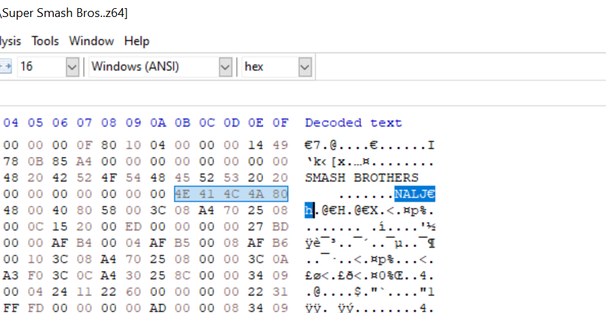
Task: Select hex byte 54 in the SMASH BROTHERS row
Action: (x=133, y=177)
